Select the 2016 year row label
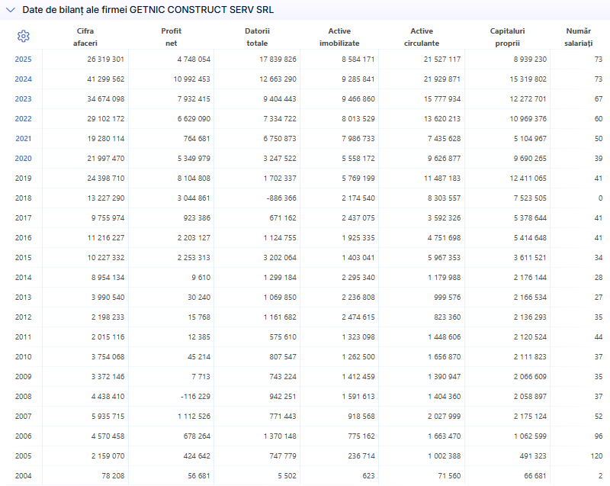The image size is (610, 486). coord(24,238)
